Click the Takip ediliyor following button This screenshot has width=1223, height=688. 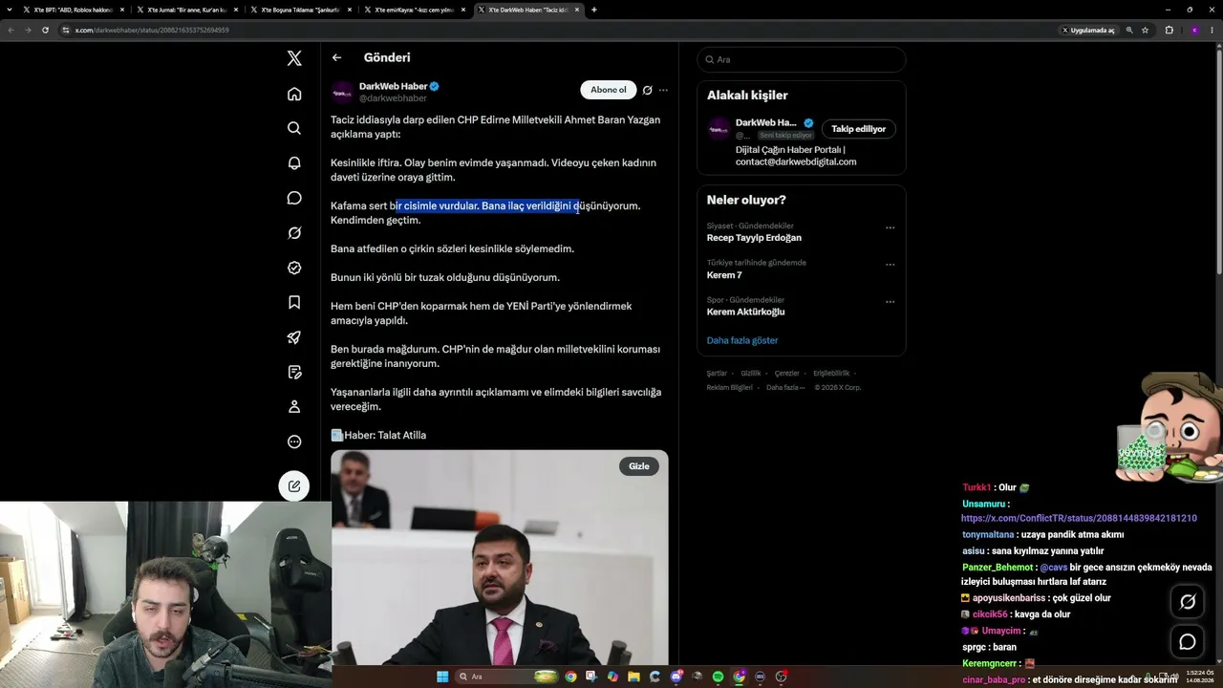pyautogui.click(x=858, y=129)
